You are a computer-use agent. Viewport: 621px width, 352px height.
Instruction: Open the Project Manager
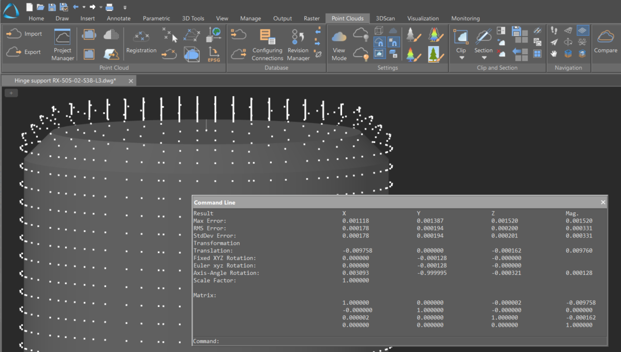coord(62,44)
